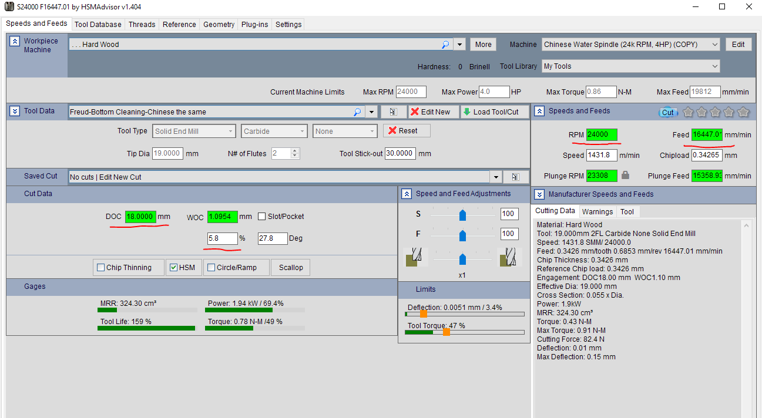
Task: Uncheck the HSM checkbox
Action: pos(173,268)
